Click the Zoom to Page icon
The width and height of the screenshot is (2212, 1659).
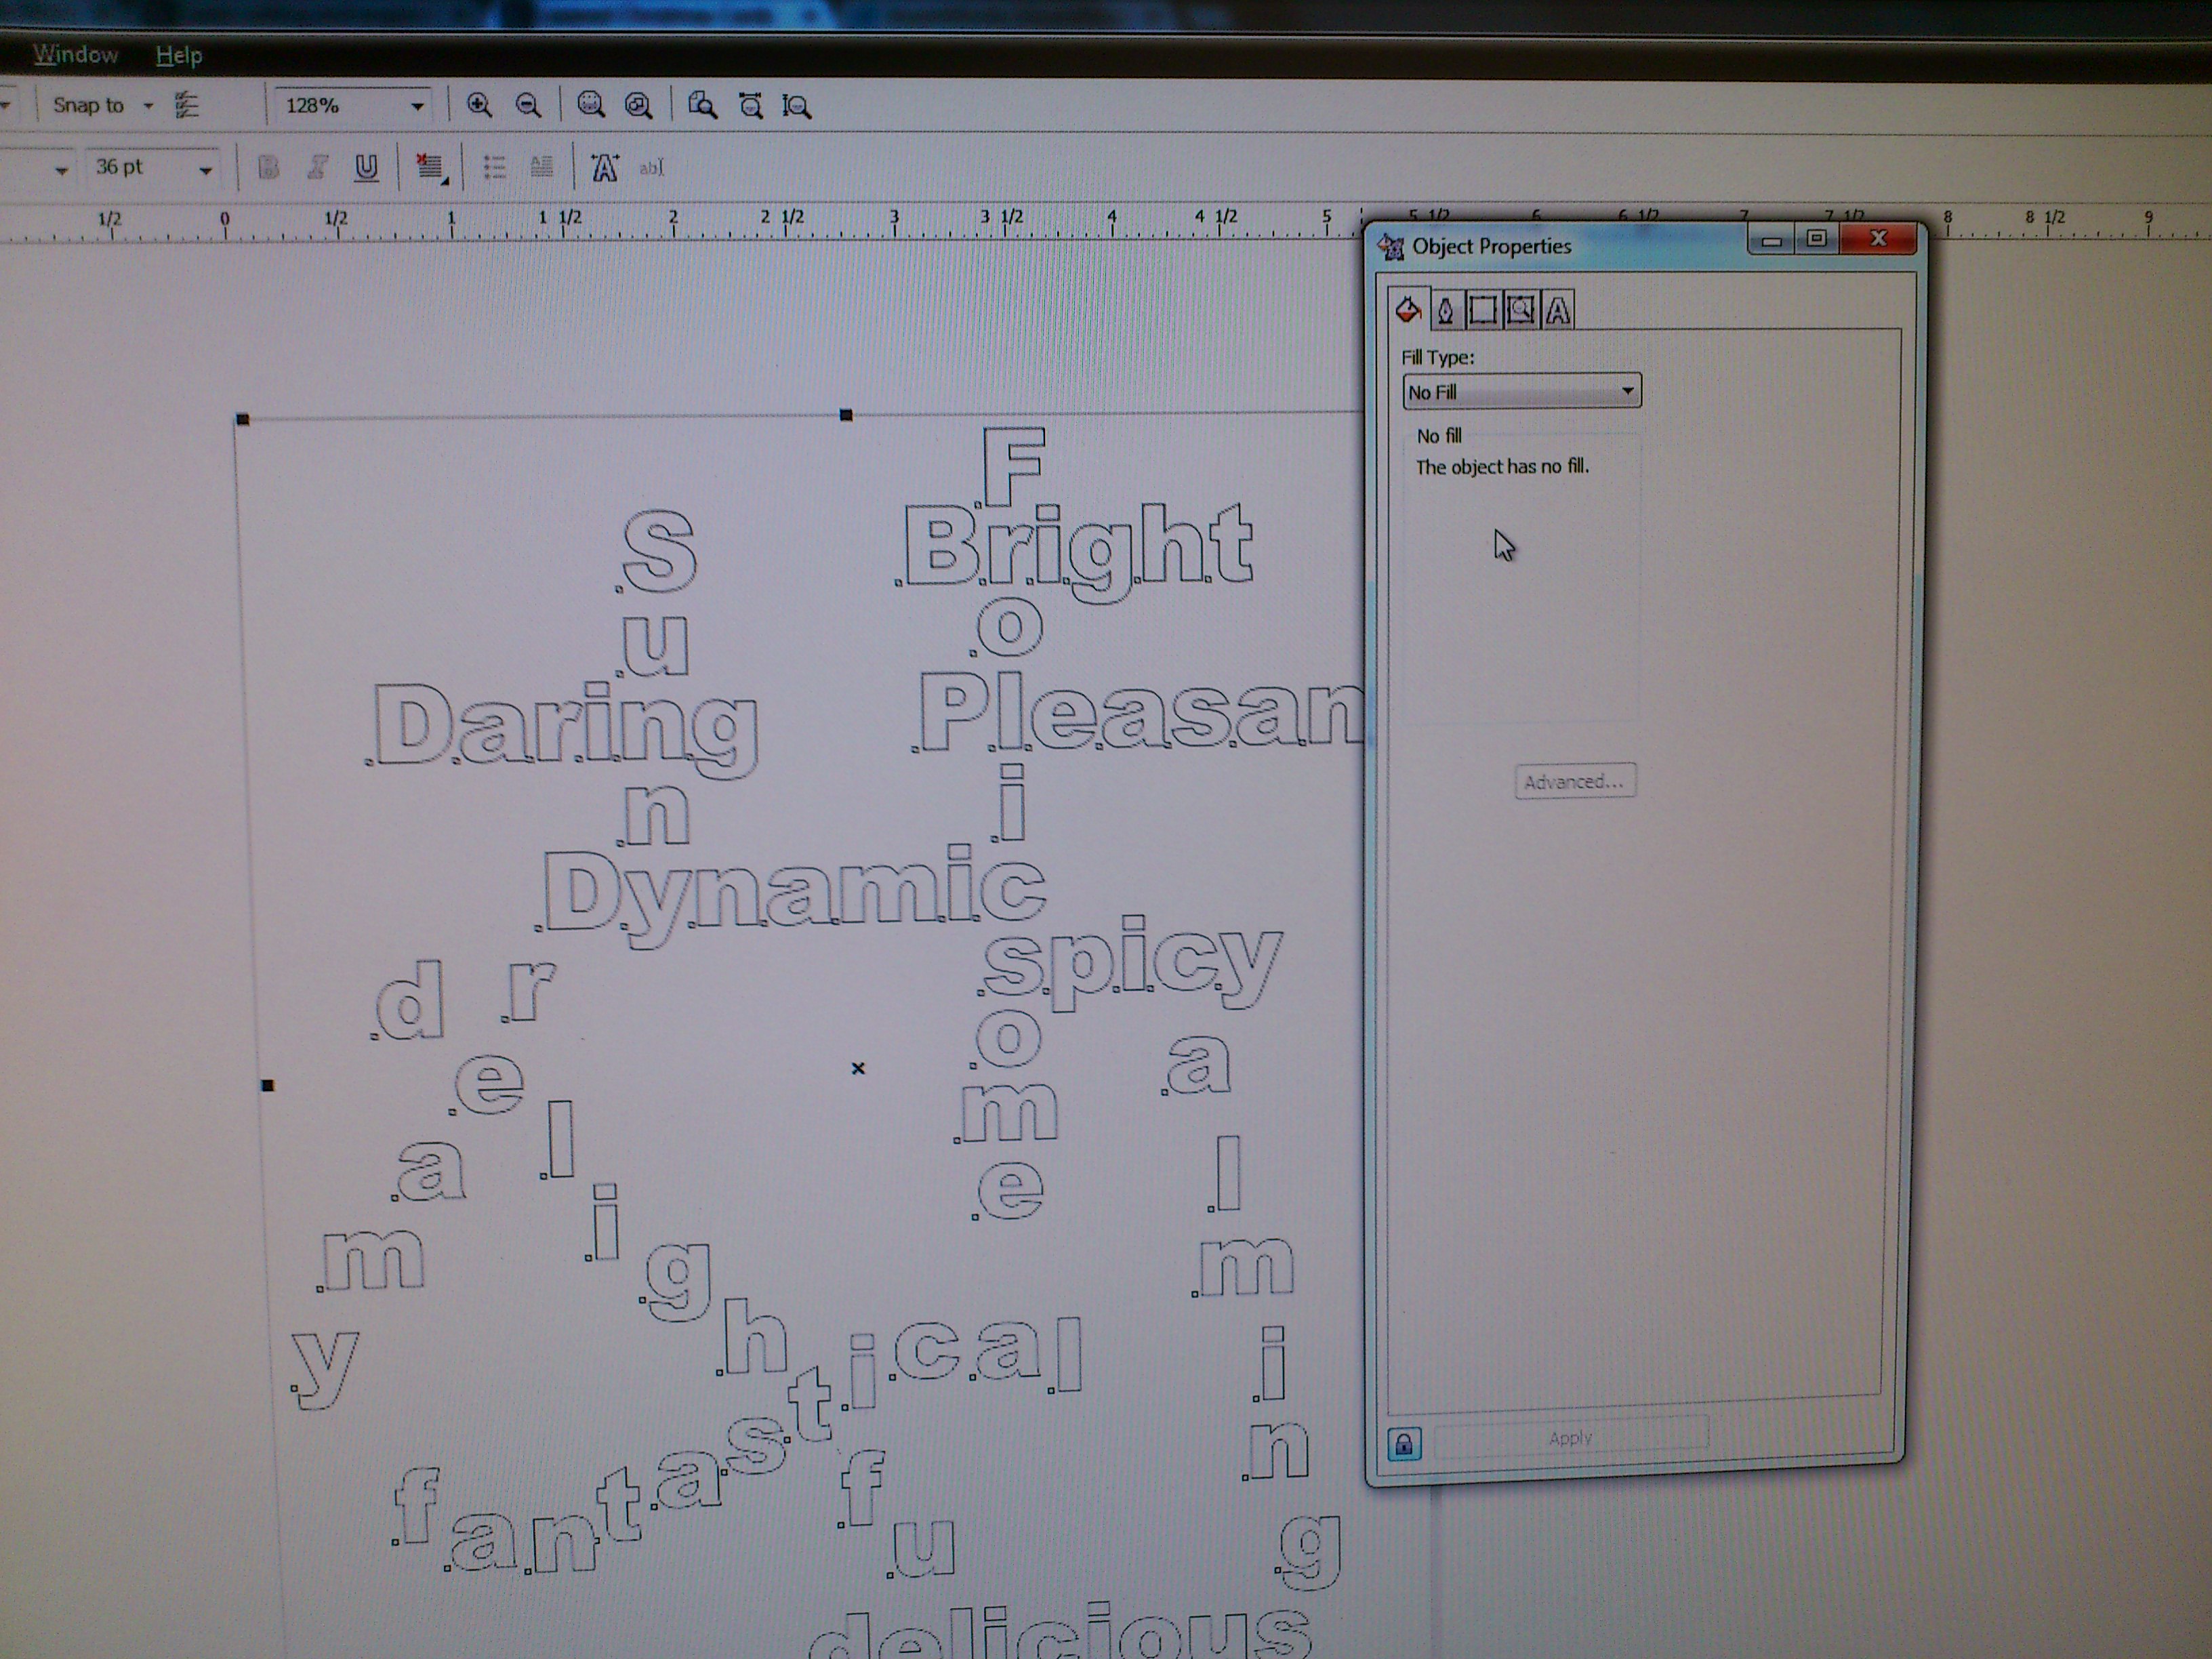702,105
